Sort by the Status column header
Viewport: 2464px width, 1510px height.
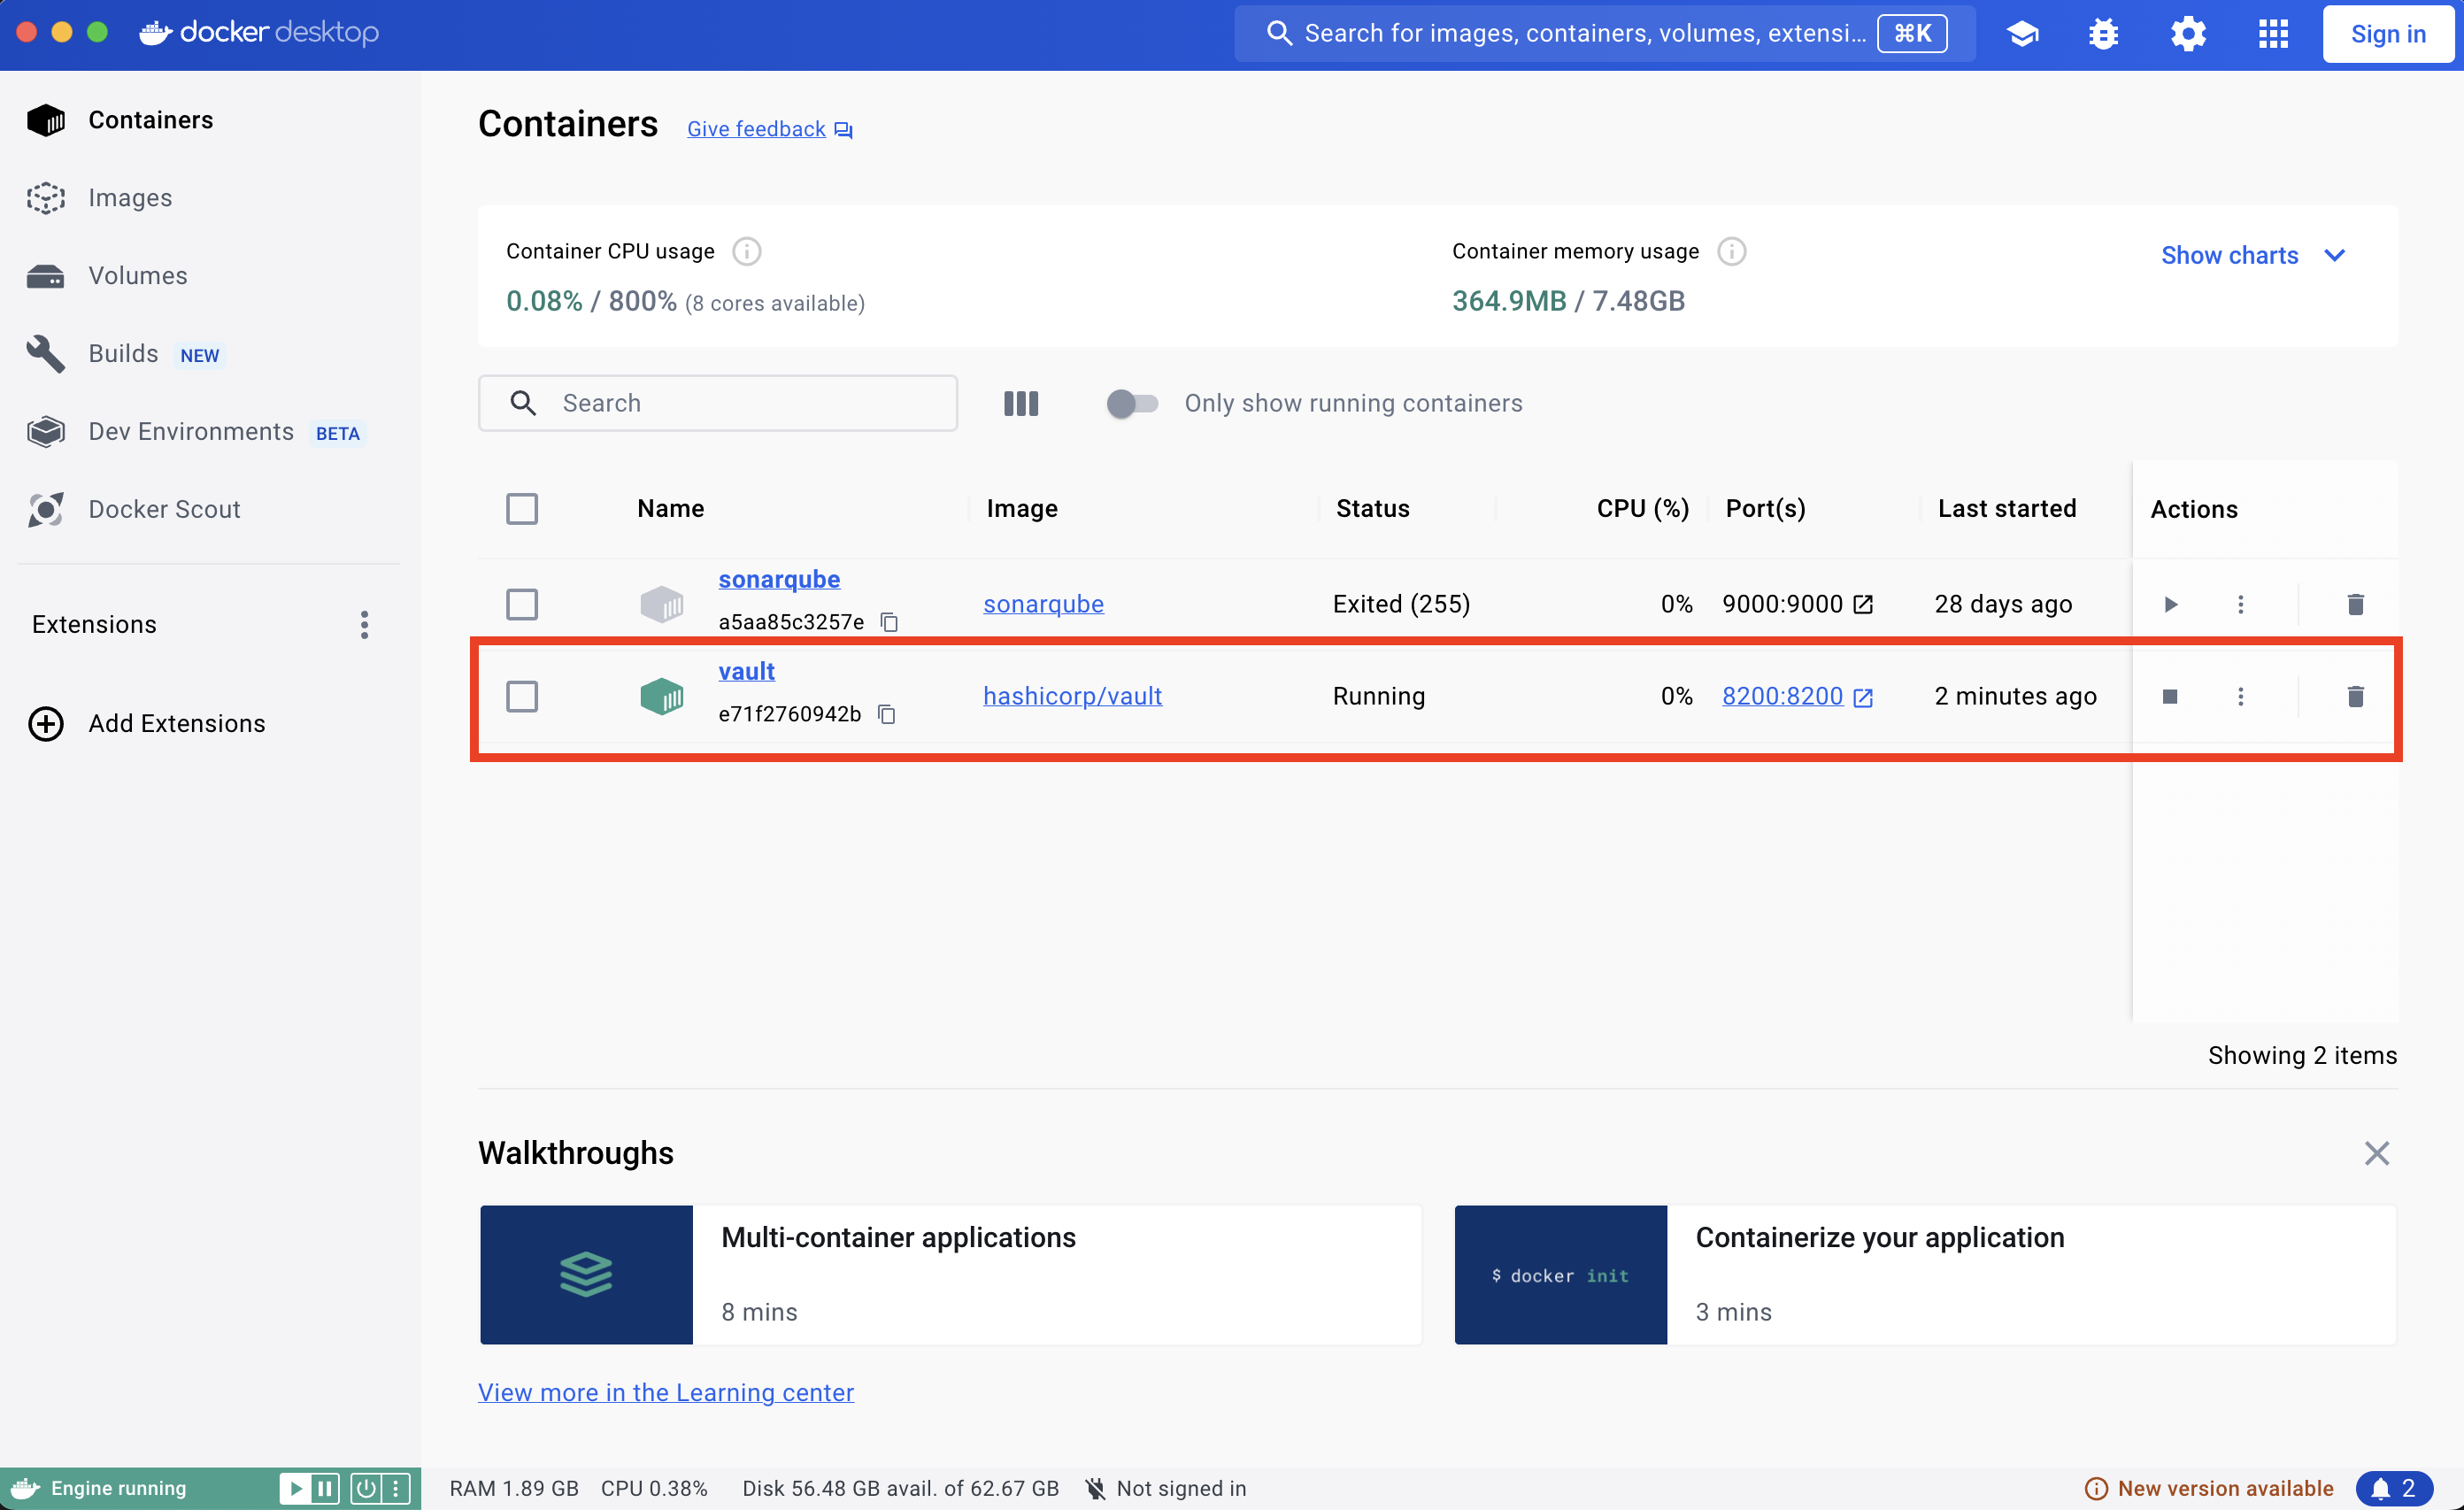(x=1372, y=509)
